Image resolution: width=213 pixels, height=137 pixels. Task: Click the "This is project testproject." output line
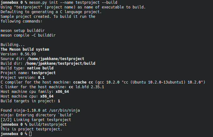[31, 129]
